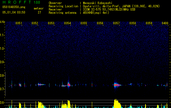Click the kHz axis unit label

click(x=2, y=22)
